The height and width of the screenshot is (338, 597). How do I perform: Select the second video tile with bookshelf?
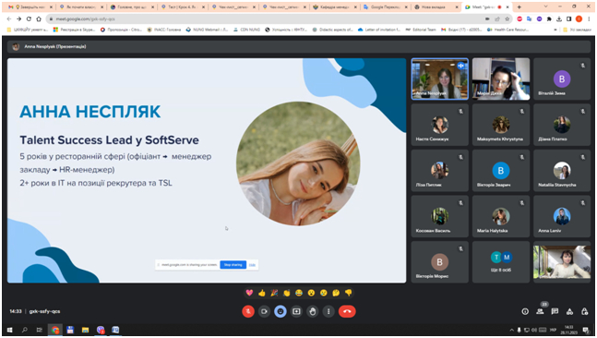point(501,78)
